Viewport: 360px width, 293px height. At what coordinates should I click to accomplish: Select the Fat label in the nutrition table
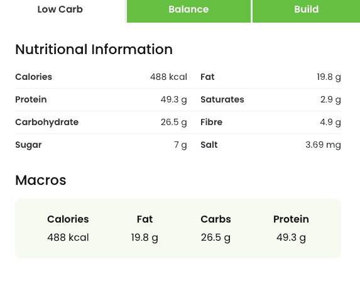pos(207,77)
